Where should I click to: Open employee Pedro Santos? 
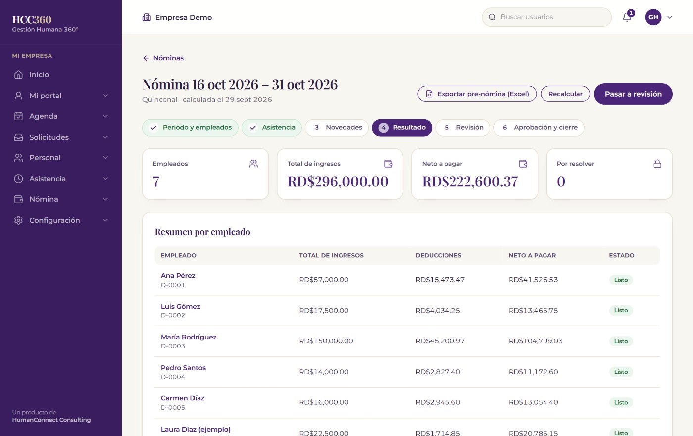pyautogui.click(x=183, y=368)
